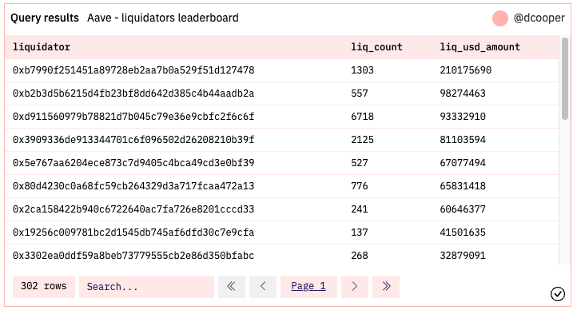Open the @dcooper profile link

click(539, 18)
